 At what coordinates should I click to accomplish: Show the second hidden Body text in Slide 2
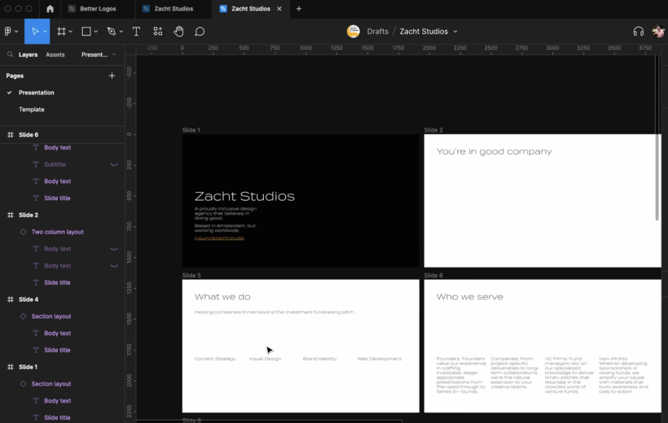click(114, 266)
